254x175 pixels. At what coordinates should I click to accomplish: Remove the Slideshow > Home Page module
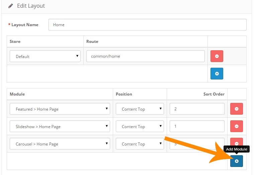pyautogui.click(x=237, y=126)
